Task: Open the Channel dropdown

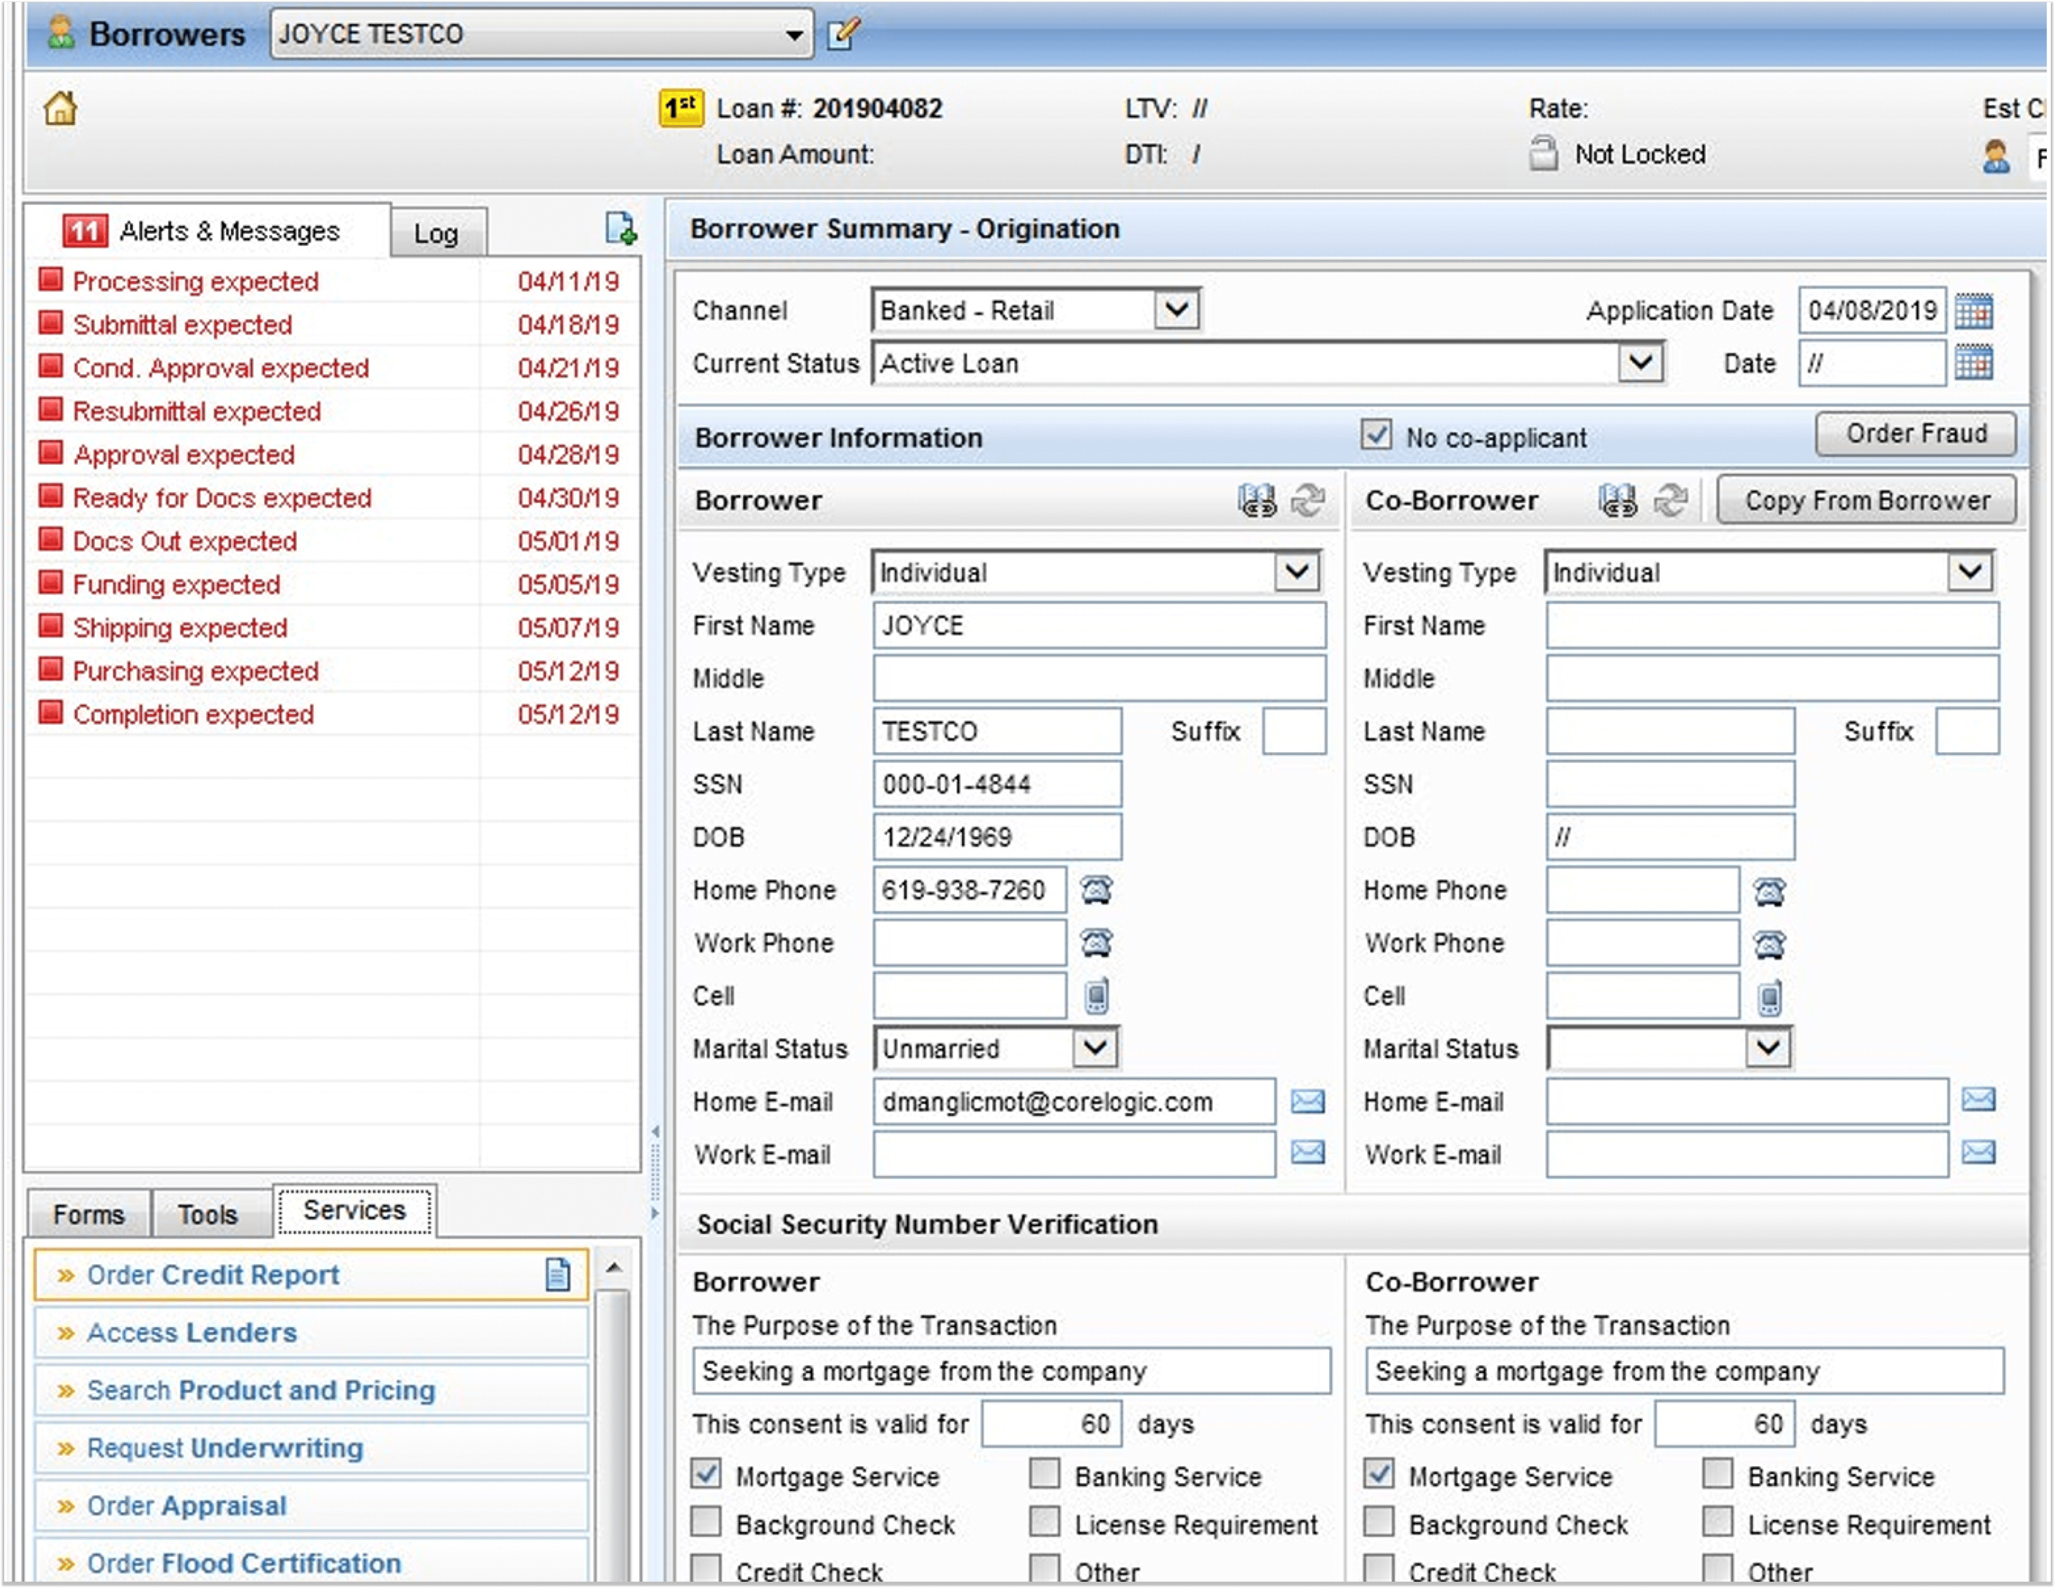Action: coord(1176,310)
